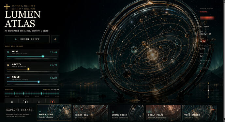Click the sparkle star button beside Begin Drift

coord(55,39)
